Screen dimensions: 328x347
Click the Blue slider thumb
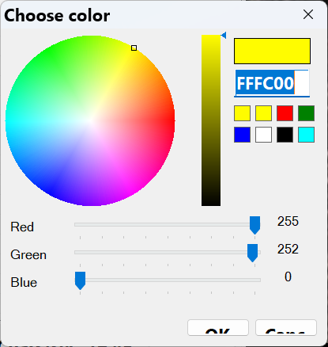(x=80, y=280)
